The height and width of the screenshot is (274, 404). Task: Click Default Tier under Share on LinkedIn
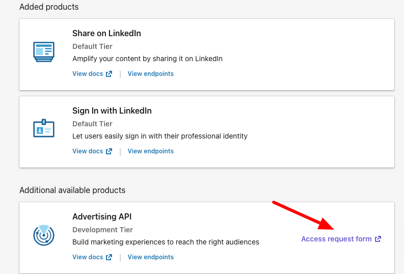click(92, 46)
